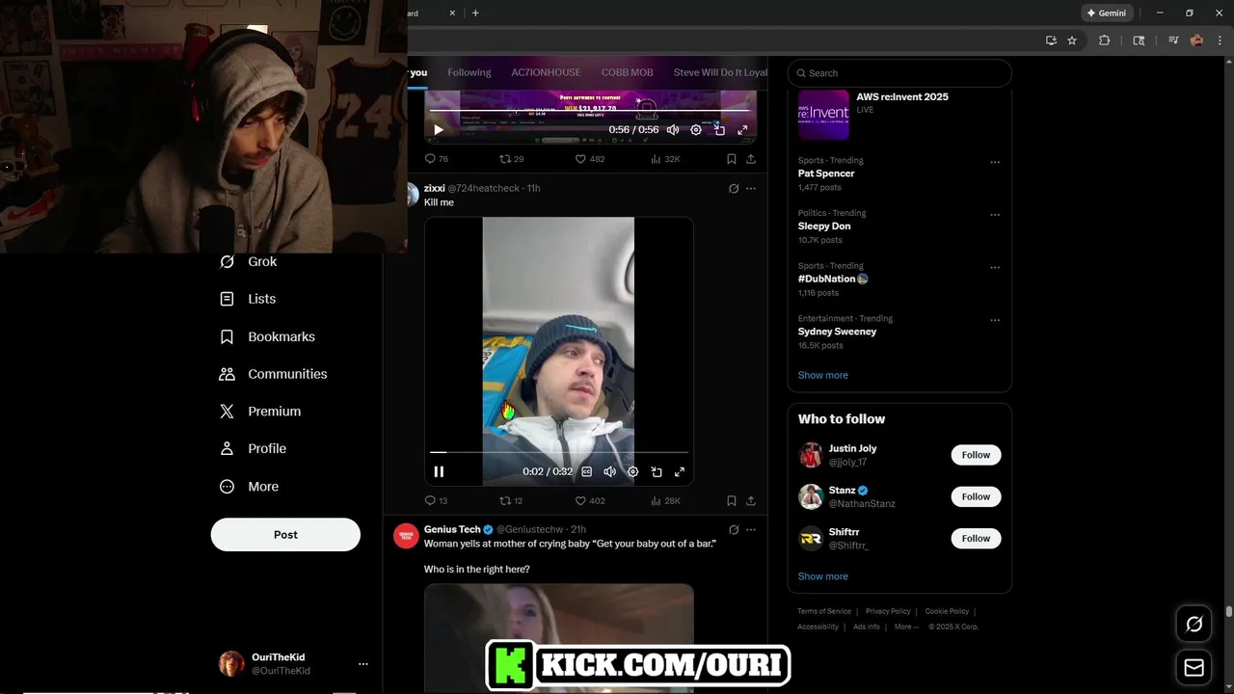1234x694 pixels.
Task: Toggle captions on the zixxi video
Action: (586, 471)
